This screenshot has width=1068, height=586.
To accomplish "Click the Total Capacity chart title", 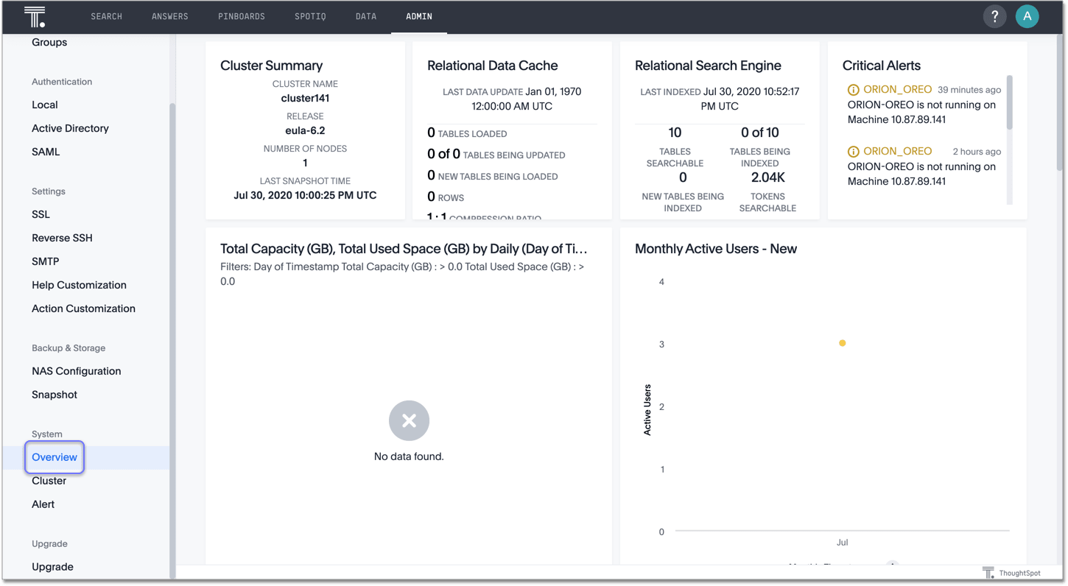I will 404,250.
